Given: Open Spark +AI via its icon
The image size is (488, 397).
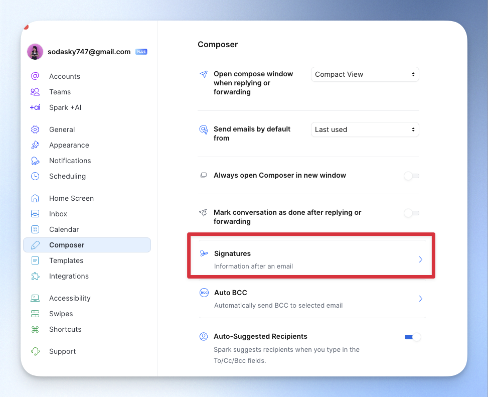Looking at the screenshot, I should pyautogui.click(x=35, y=107).
